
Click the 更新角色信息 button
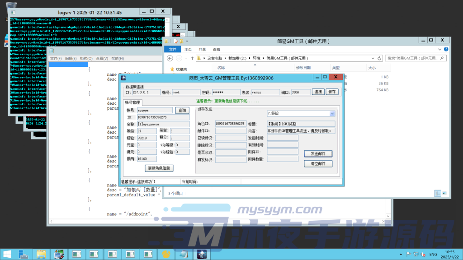(x=159, y=168)
